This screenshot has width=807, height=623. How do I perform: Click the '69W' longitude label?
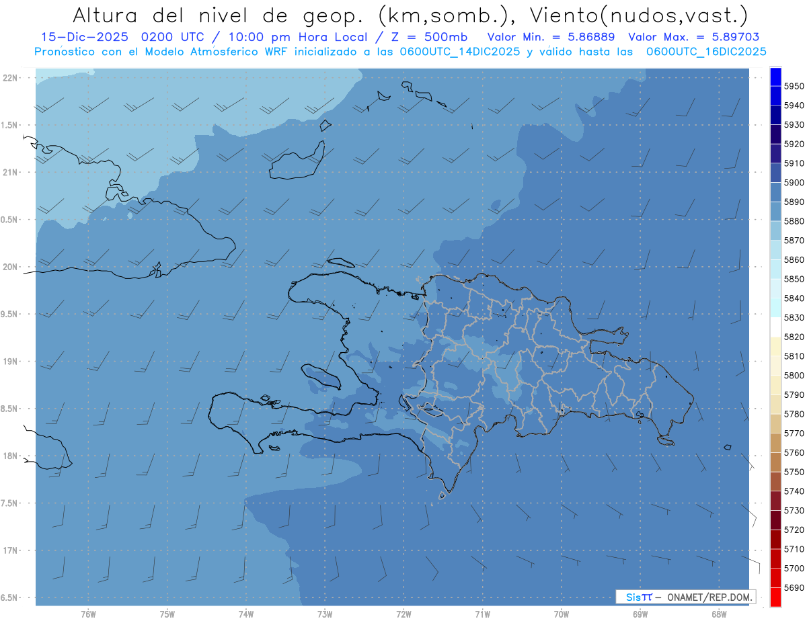640,614
